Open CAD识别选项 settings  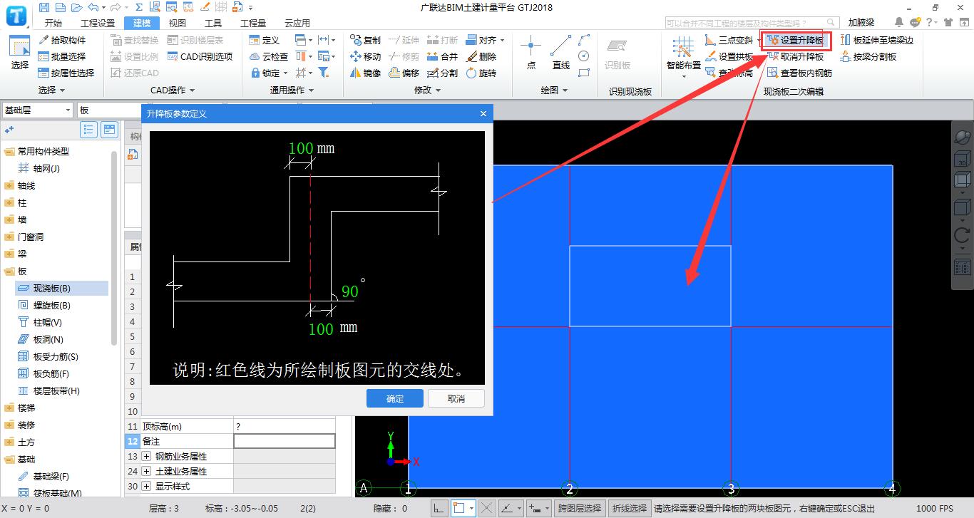(x=200, y=56)
